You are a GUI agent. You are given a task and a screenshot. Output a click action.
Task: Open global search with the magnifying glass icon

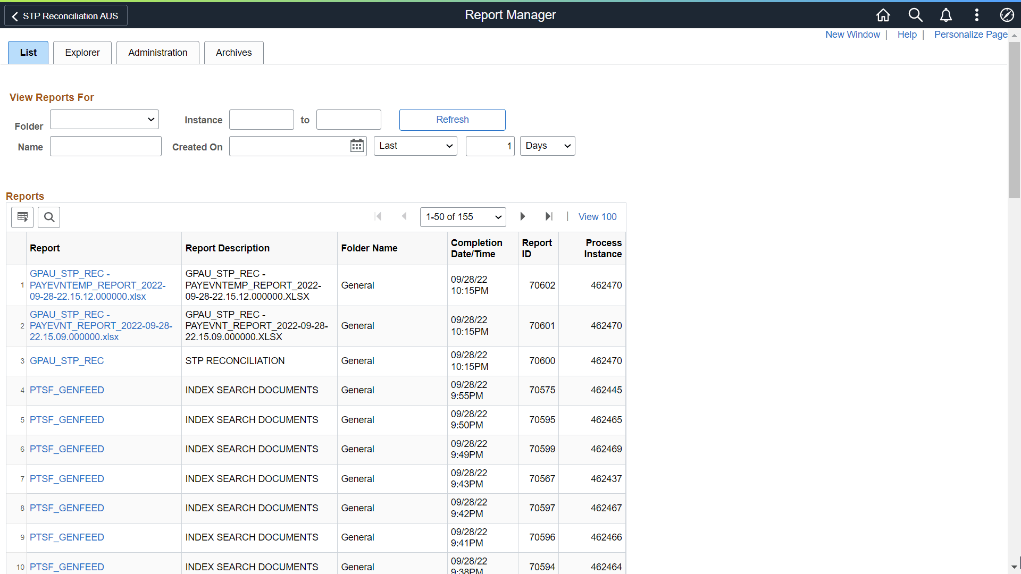coord(915,15)
